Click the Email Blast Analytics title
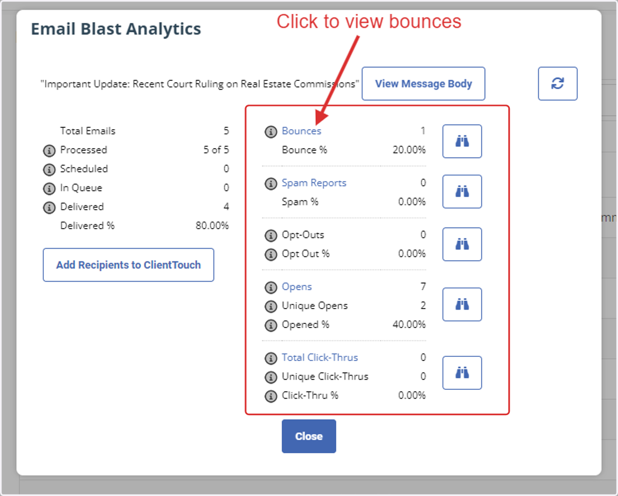Viewport: 618px width, 496px height. [x=116, y=29]
